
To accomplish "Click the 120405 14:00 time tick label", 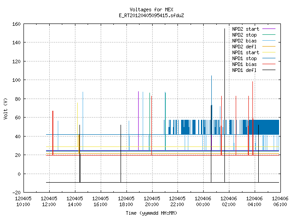I will point(75,202).
